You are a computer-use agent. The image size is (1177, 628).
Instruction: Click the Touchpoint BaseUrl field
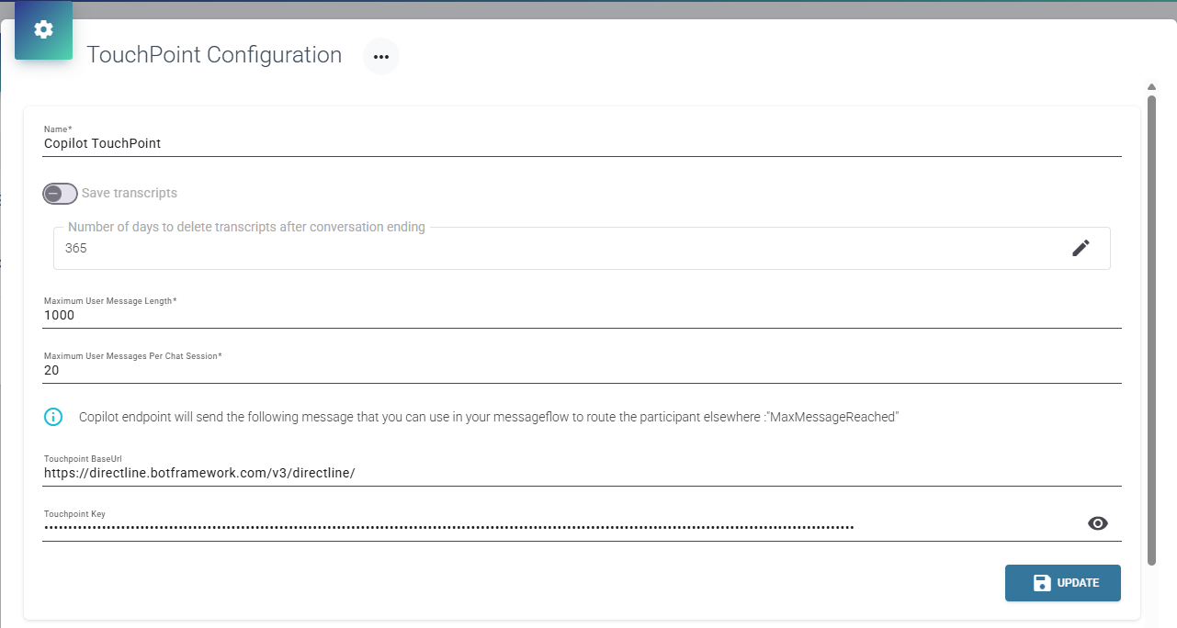pos(583,473)
